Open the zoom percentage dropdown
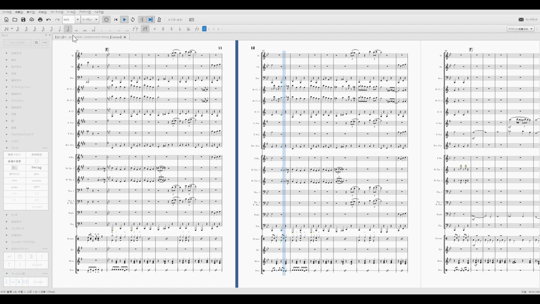Image resolution: width=540 pixels, height=304 pixels. (x=78, y=20)
